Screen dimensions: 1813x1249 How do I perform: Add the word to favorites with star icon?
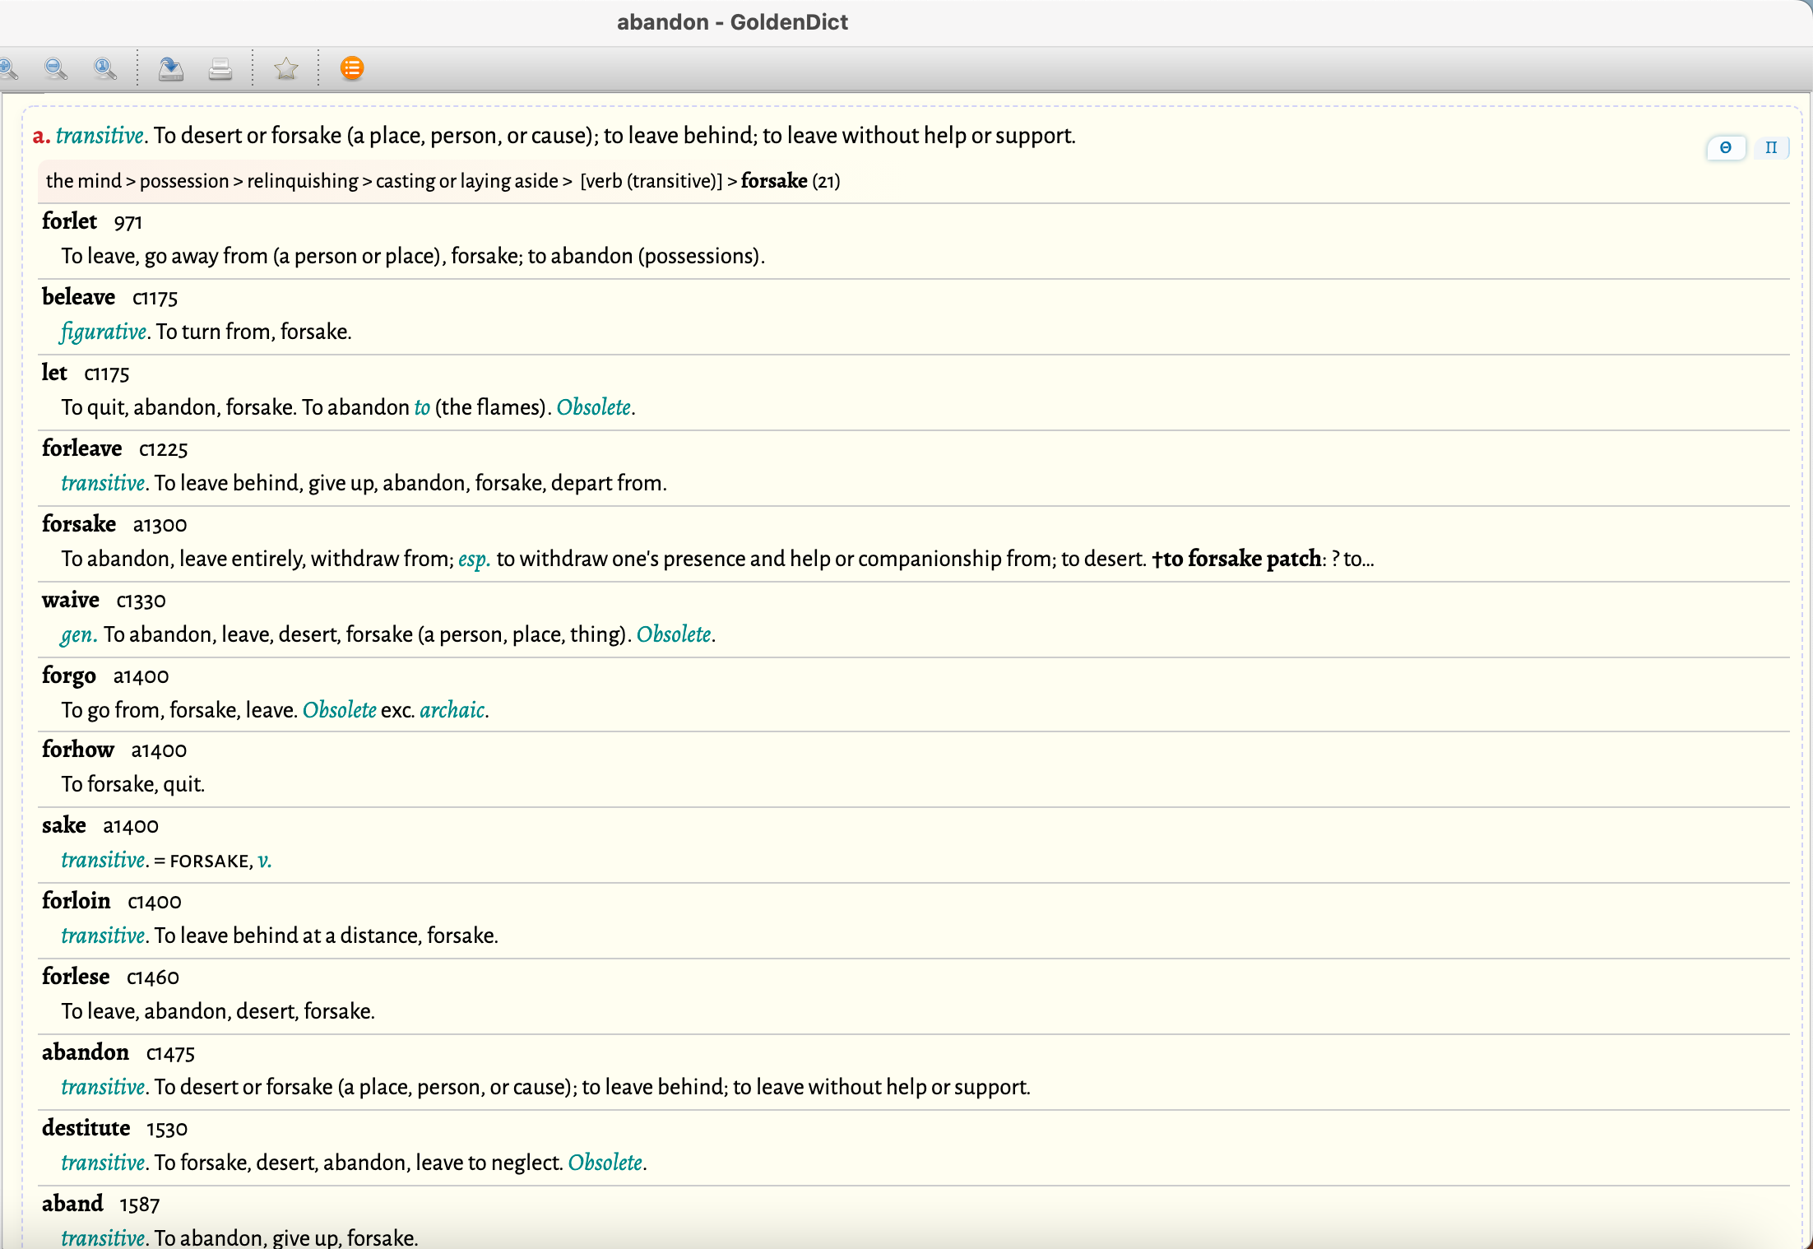click(286, 68)
